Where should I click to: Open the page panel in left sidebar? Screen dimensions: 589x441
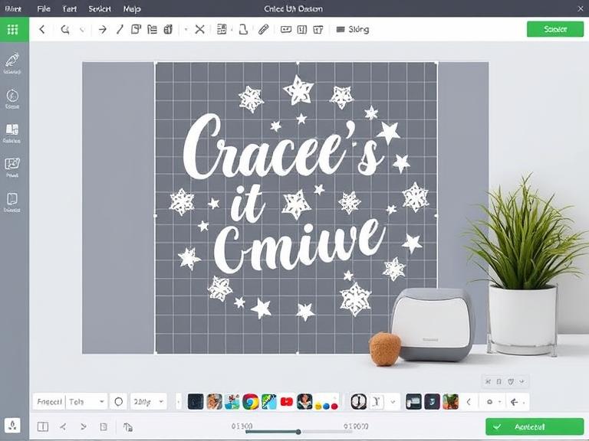pyautogui.click(x=12, y=202)
